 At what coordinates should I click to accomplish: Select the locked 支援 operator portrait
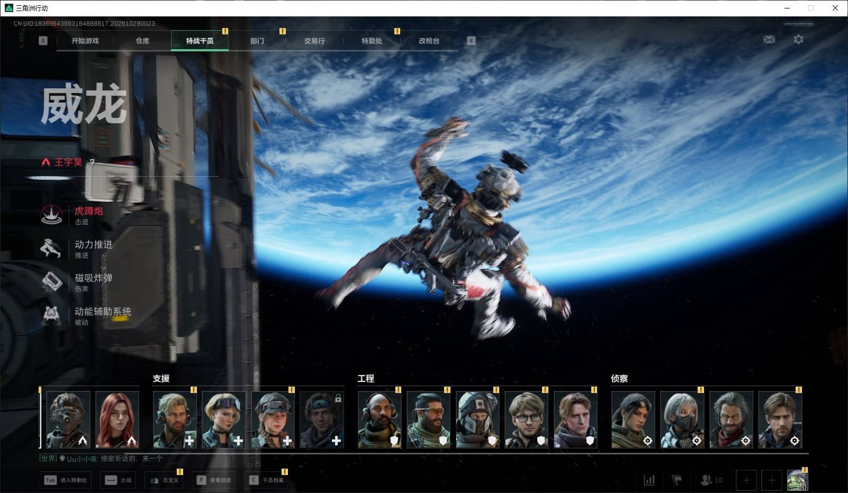tap(322, 420)
